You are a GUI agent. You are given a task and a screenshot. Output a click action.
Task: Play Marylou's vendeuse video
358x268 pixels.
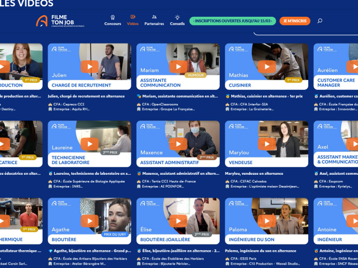pos(267,144)
